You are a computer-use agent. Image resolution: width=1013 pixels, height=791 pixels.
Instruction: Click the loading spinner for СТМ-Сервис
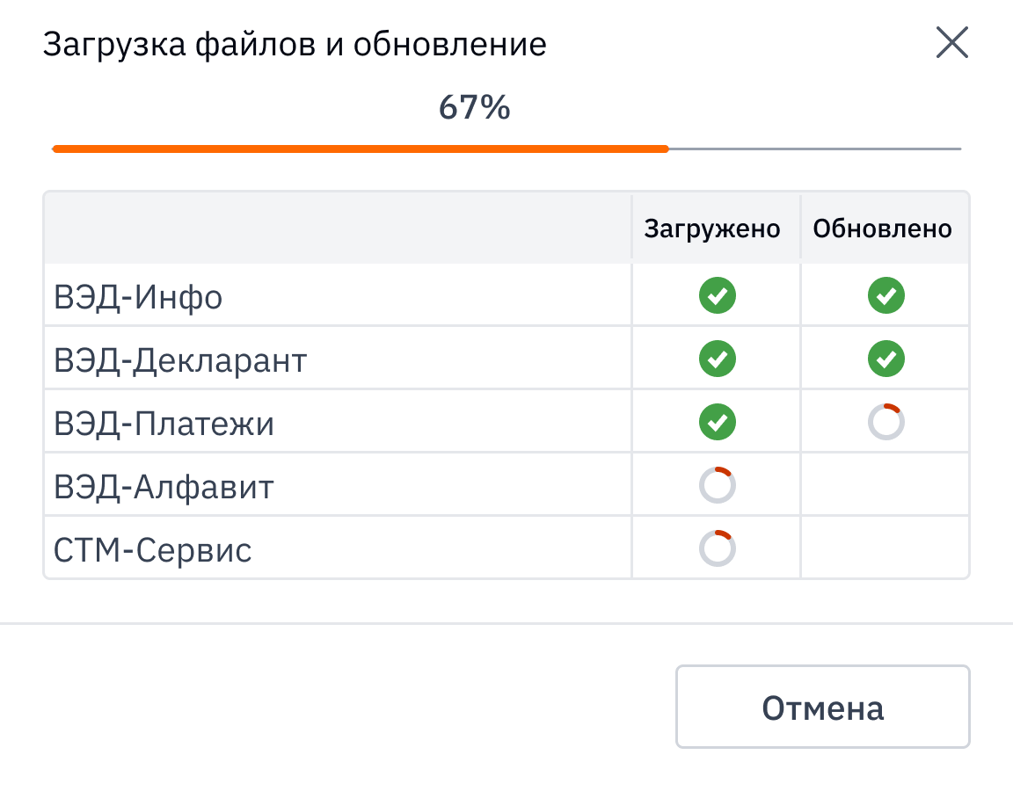(717, 548)
